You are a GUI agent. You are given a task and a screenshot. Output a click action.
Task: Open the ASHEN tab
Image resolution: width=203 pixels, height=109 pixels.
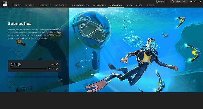click(x=139, y=5)
